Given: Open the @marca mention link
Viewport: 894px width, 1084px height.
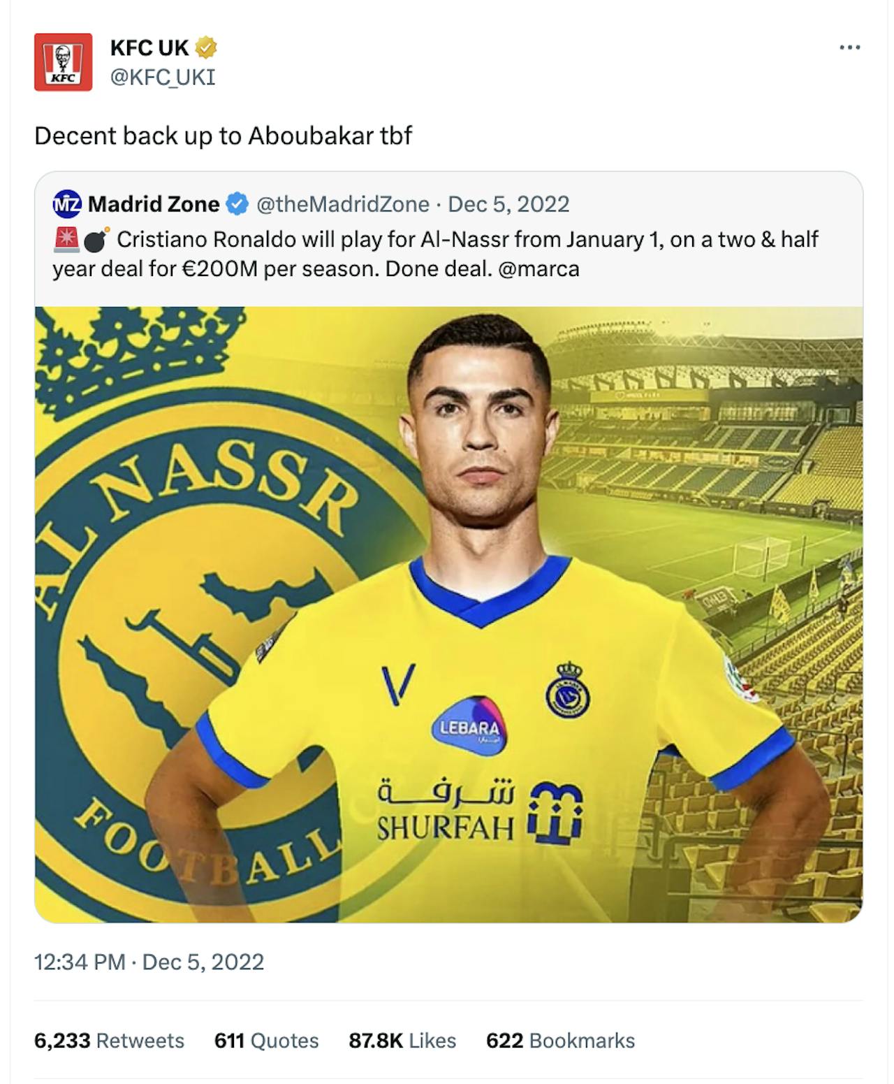Looking at the screenshot, I should (x=538, y=268).
